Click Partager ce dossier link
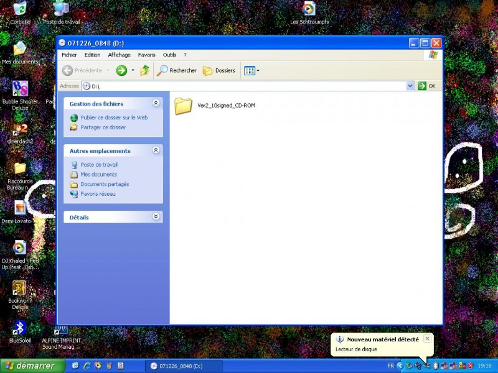498x373 pixels. click(x=103, y=127)
